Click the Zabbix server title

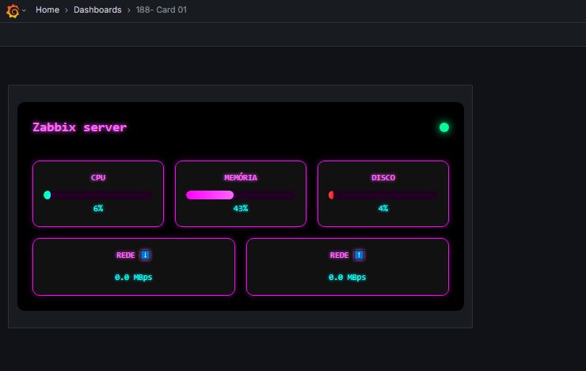(x=80, y=127)
